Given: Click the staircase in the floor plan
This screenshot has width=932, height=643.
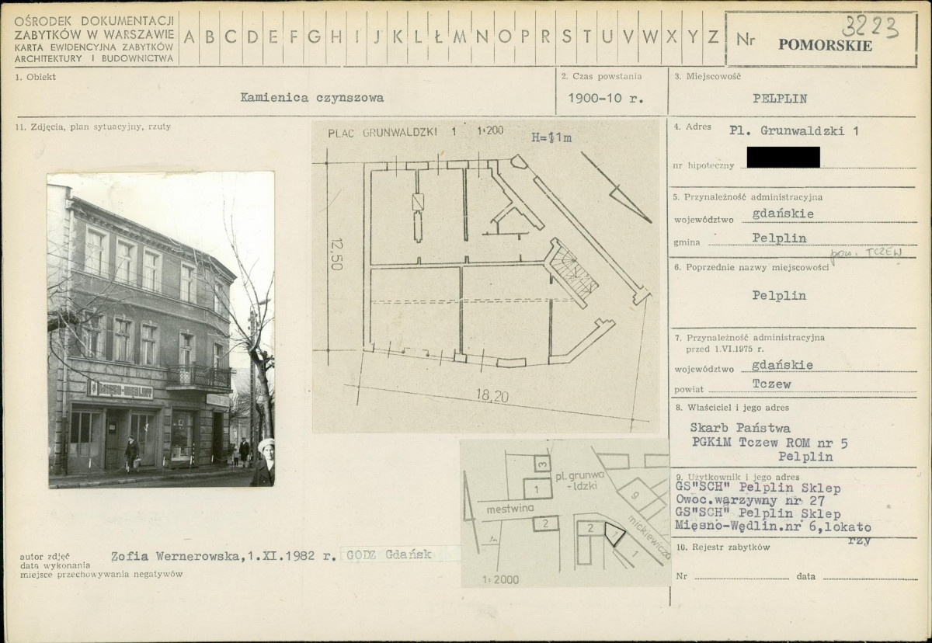Looking at the screenshot, I should [x=575, y=268].
